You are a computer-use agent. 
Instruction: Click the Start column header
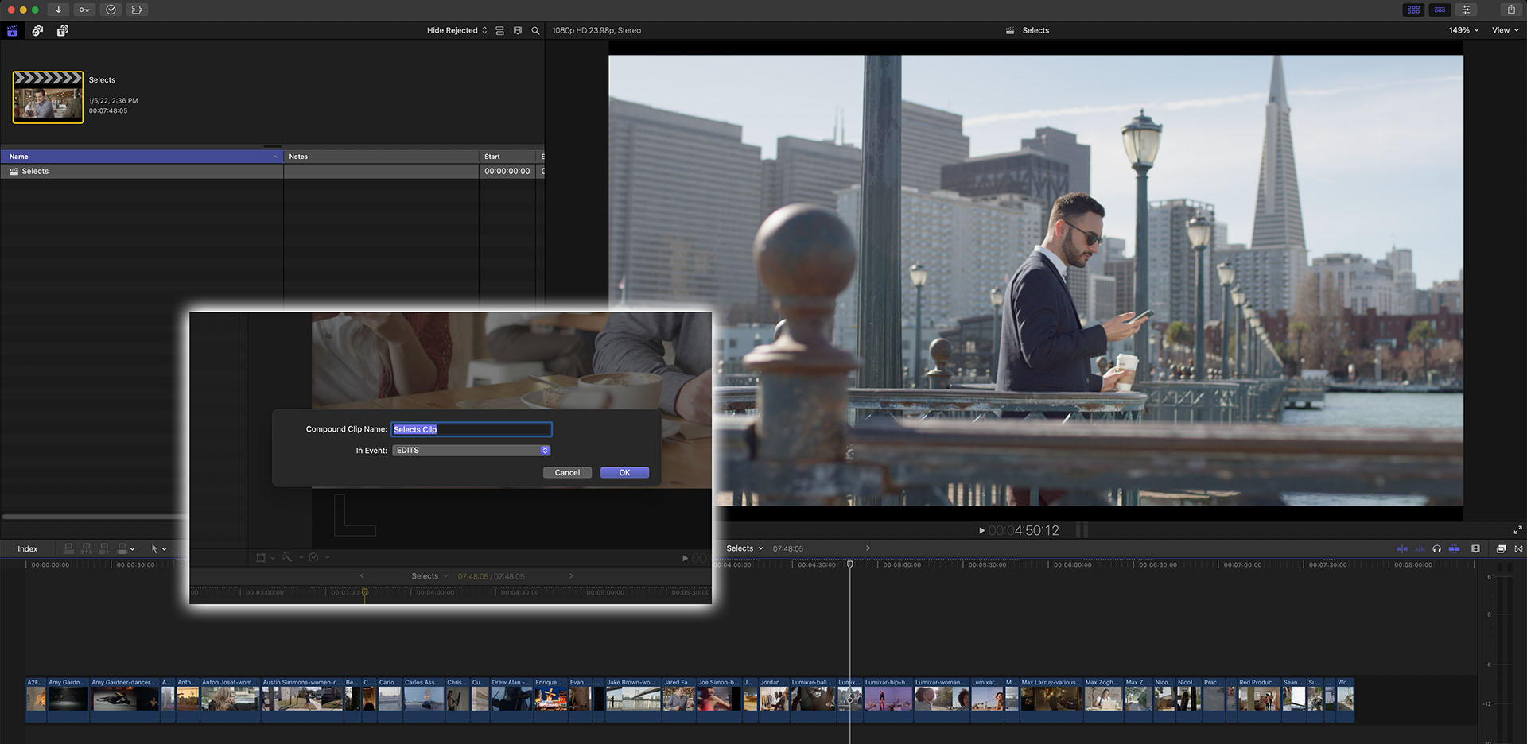(507, 157)
